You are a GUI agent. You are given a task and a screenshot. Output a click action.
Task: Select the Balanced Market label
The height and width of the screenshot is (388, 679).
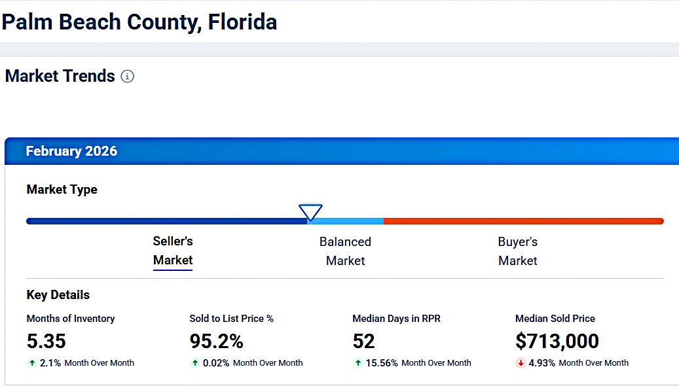point(345,251)
